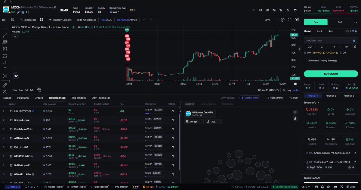Switch to the Trades tab

click(7, 98)
